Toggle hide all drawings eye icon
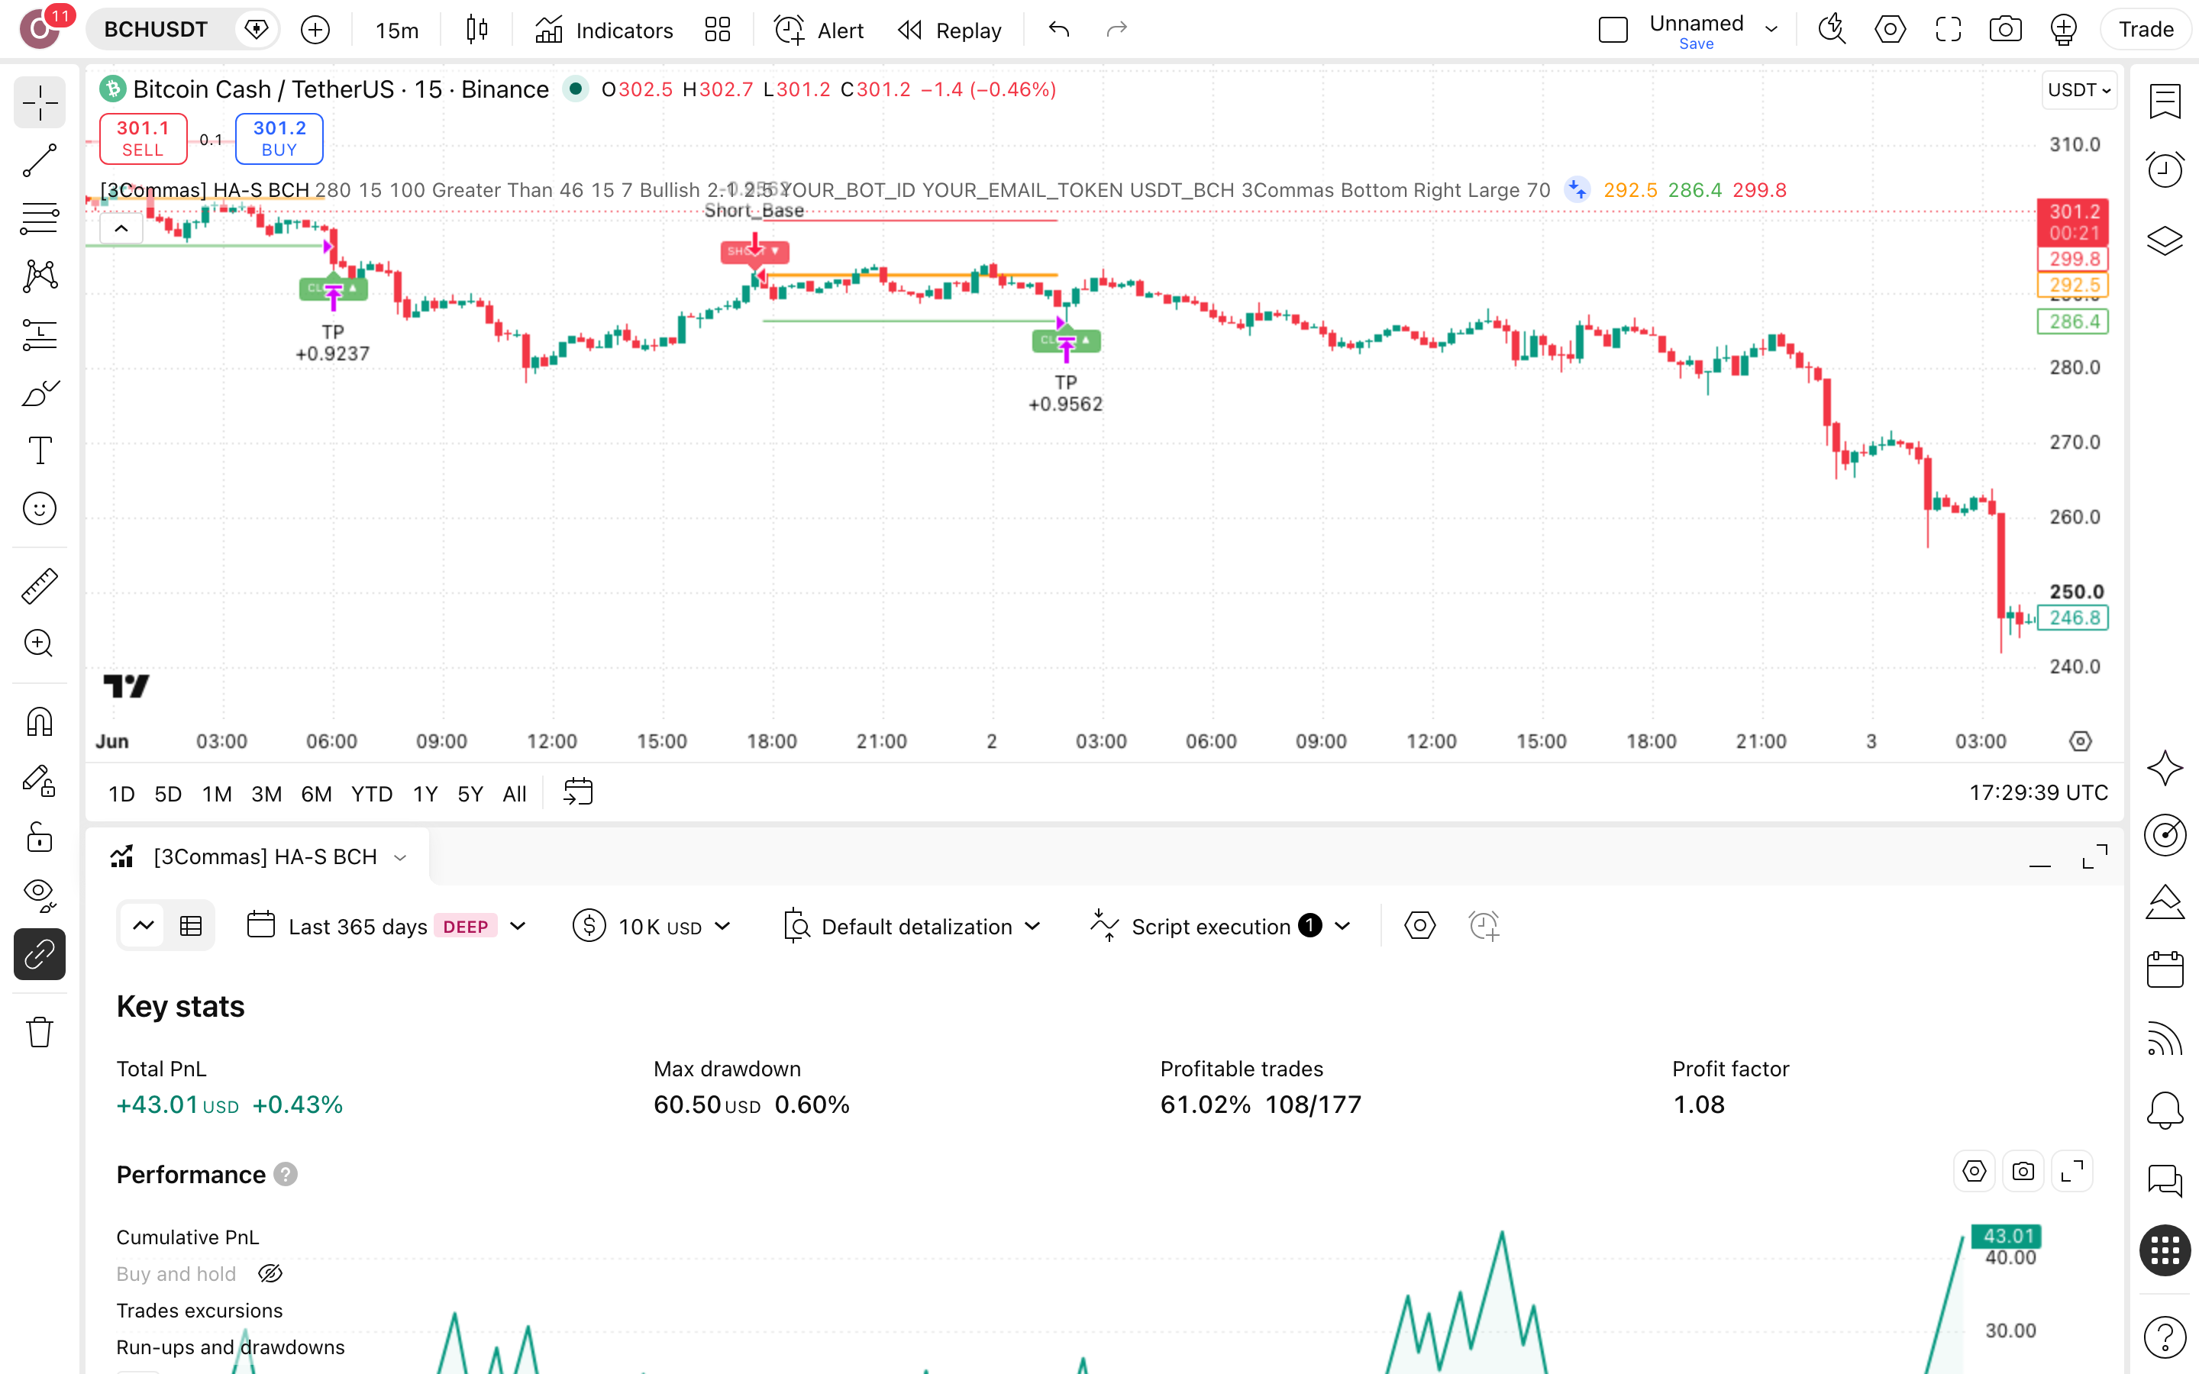Image resolution: width=2199 pixels, height=1374 pixels. pyautogui.click(x=40, y=895)
